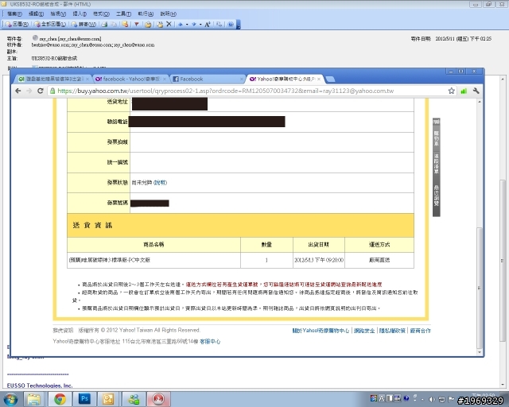509x407 pixels.
Task: Open the Windows Start menu
Action: coord(10,399)
